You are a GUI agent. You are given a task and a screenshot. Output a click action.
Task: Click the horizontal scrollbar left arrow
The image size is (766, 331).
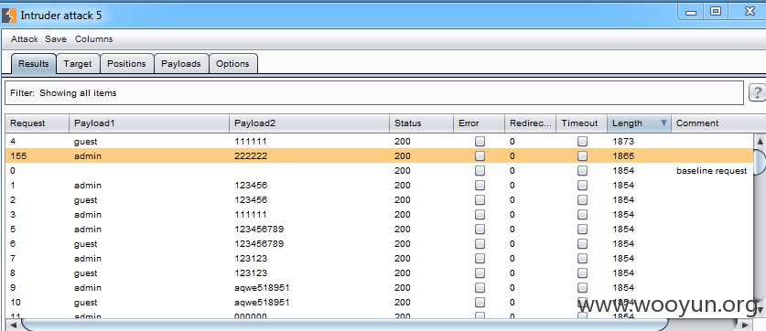coord(13,325)
